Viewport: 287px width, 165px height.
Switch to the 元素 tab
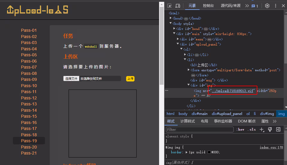pos(192,6)
